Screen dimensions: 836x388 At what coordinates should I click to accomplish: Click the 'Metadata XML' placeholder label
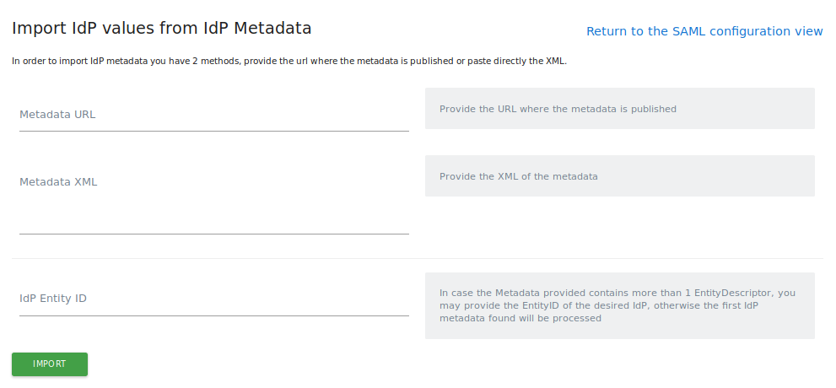pos(58,182)
